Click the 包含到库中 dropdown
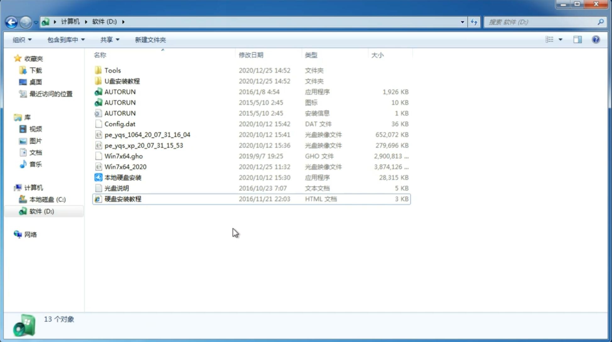The width and height of the screenshot is (612, 342). [x=65, y=39]
